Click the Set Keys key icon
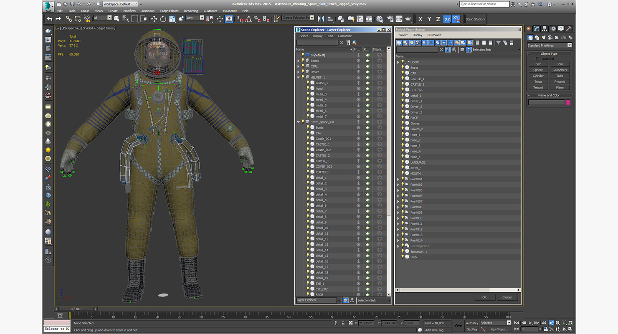The width and height of the screenshot is (618, 334). coord(458,326)
